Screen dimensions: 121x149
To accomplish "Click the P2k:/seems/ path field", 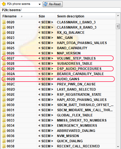I will (x=60, y=10).
